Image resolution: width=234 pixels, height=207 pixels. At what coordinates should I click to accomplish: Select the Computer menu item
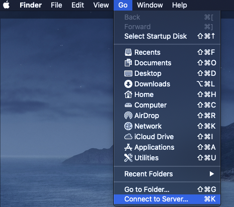tap(167, 105)
